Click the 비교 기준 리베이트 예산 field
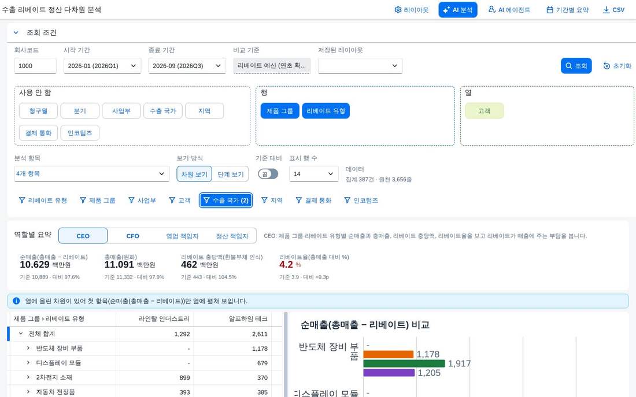This screenshot has width=636, height=397. (272, 66)
